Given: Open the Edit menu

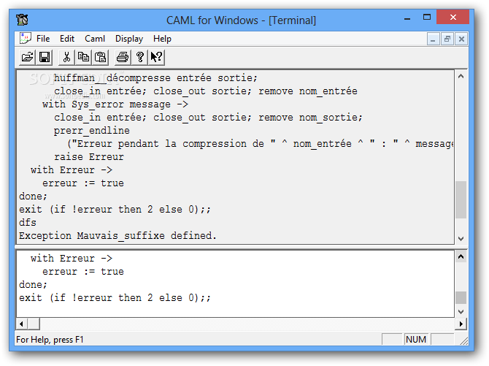Looking at the screenshot, I should [x=67, y=39].
